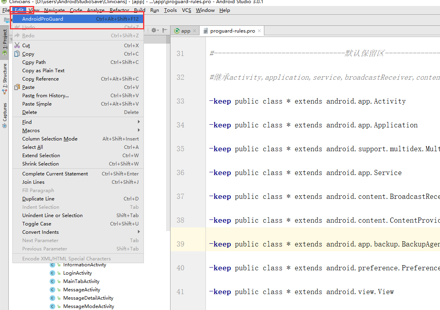Choose Paste from History...
The image size is (440, 310).
(x=78, y=96)
